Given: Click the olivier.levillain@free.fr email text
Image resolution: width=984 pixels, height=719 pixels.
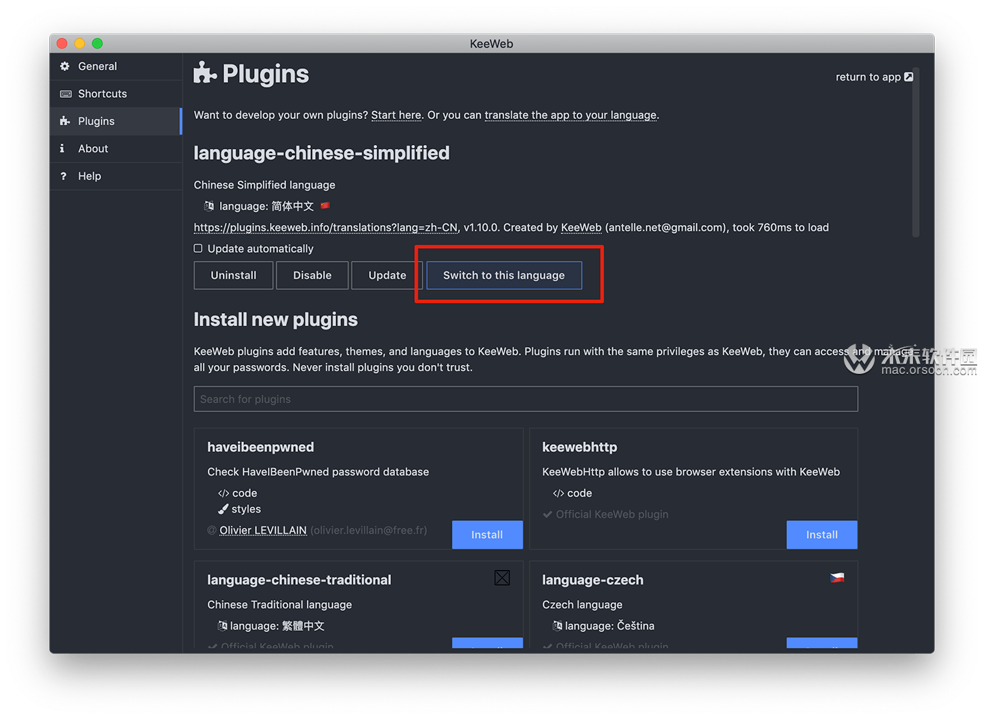Looking at the screenshot, I should [369, 530].
